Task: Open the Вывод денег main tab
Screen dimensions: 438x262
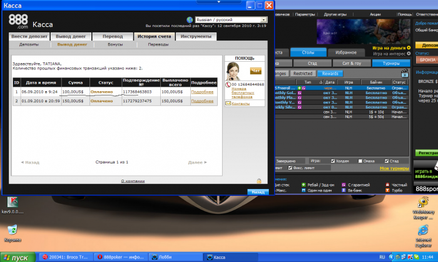Action: [x=71, y=36]
